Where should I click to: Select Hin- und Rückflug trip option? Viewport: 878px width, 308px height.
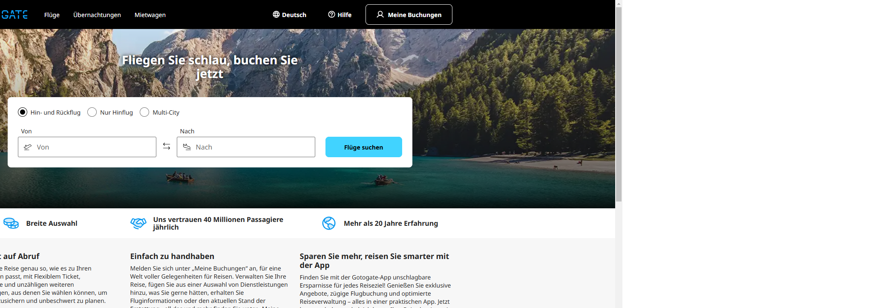[x=23, y=112]
